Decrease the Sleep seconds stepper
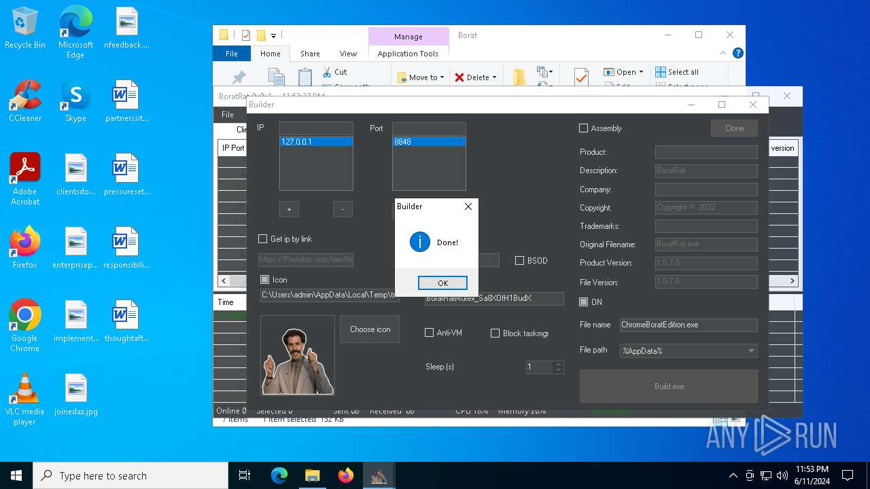The height and width of the screenshot is (489, 870). (x=559, y=370)
